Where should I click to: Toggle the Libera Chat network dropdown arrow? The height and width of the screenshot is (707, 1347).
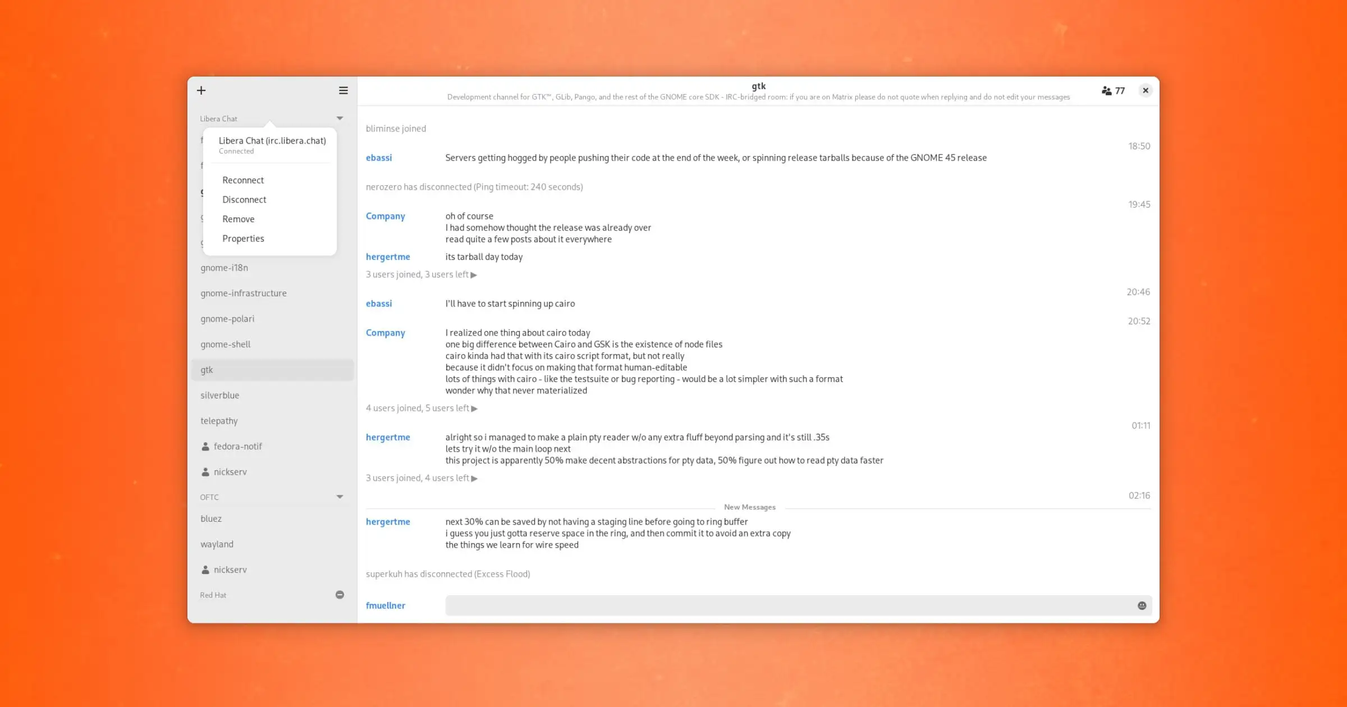(340, 118)
